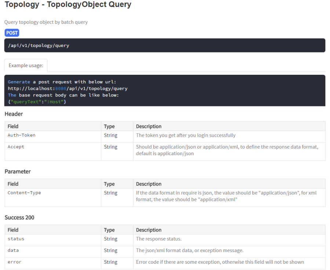
Task: Select the status field name cell
Action: coord(16,239)
